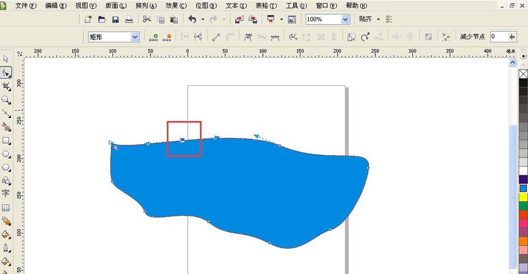The image size is (528, 274).
Task: Toggle Elastic mode icon
Action: (428, 37)
